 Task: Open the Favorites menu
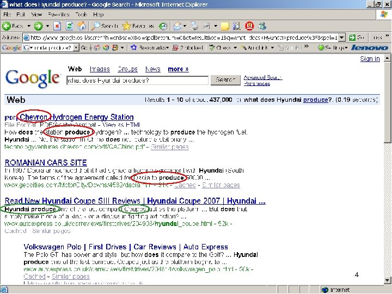tap(58, 15)
